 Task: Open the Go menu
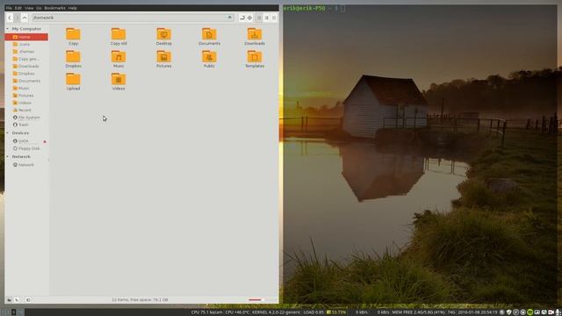click(x=39, y=8)
